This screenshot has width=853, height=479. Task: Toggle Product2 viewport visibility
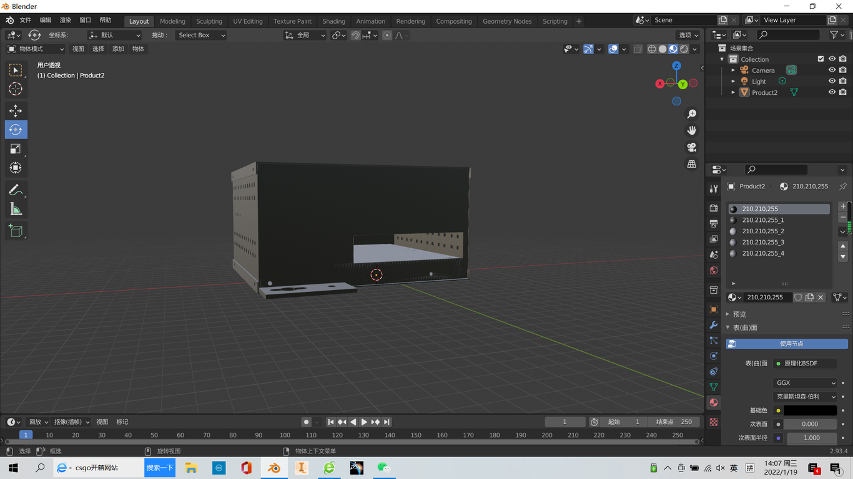point(832,92)
